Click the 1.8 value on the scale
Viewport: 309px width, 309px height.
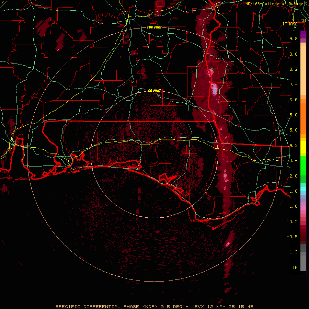[294, 191]
